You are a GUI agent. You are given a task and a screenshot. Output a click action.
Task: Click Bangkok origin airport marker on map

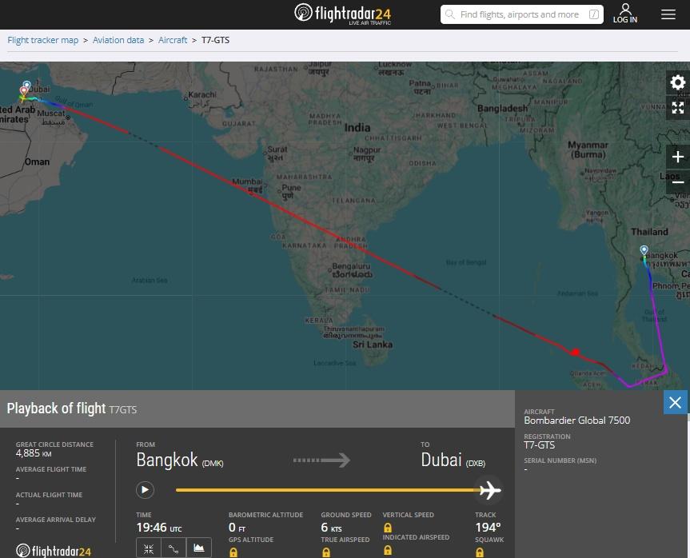click(644, 251)
